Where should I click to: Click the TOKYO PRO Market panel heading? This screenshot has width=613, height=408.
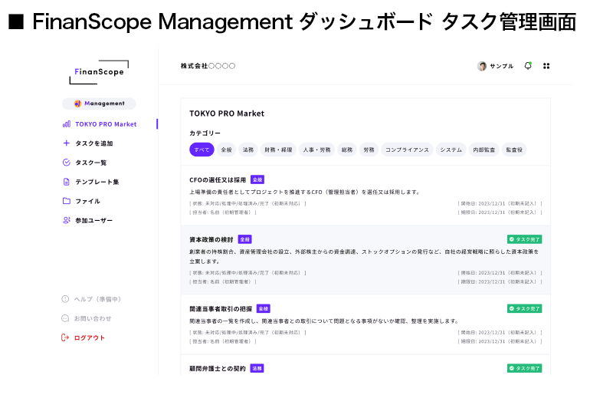coord(227,114)
